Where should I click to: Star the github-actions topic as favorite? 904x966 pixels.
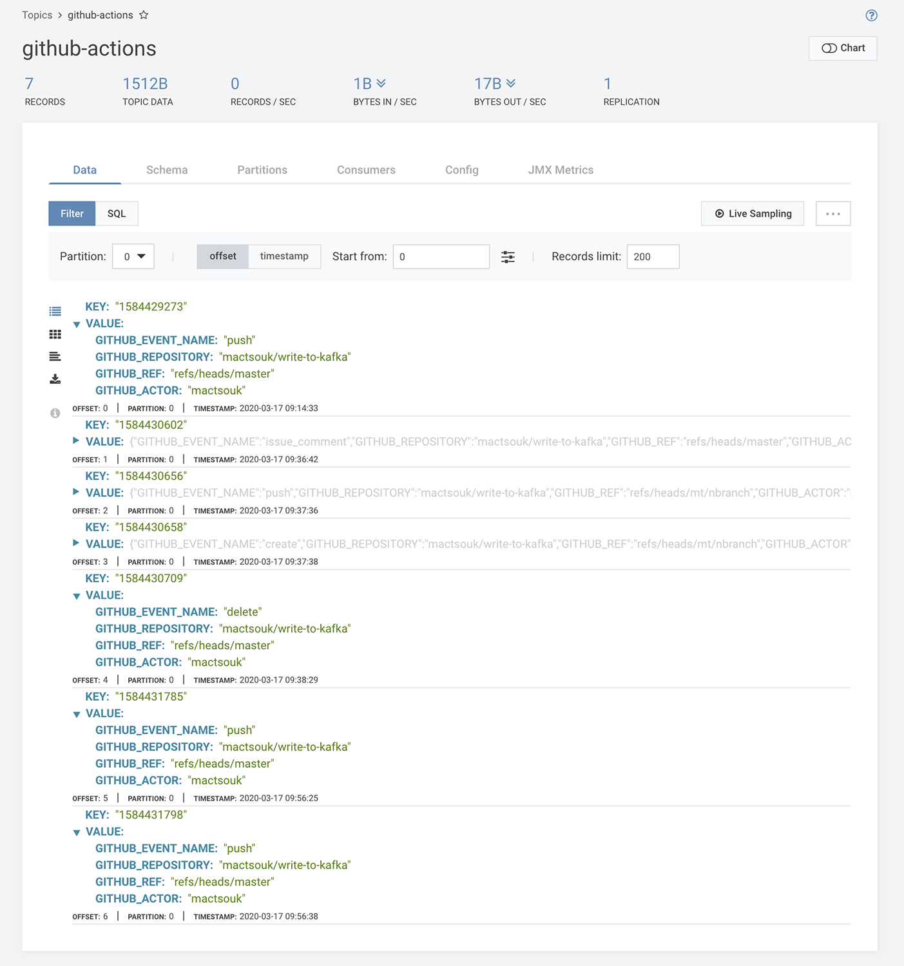(144, 15)
